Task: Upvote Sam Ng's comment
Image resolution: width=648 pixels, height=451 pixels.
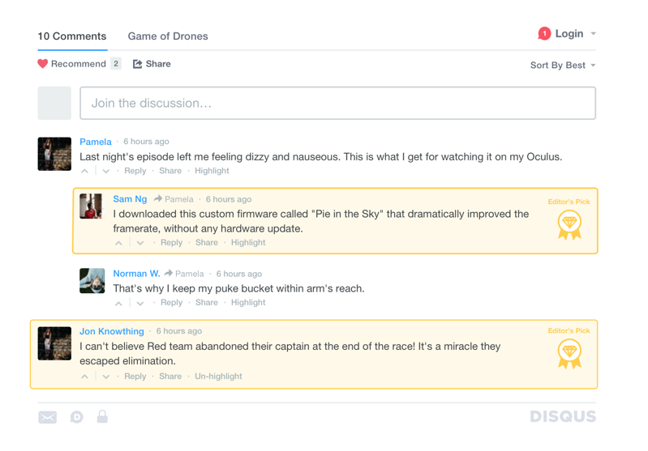Action: tap(118, 243)
